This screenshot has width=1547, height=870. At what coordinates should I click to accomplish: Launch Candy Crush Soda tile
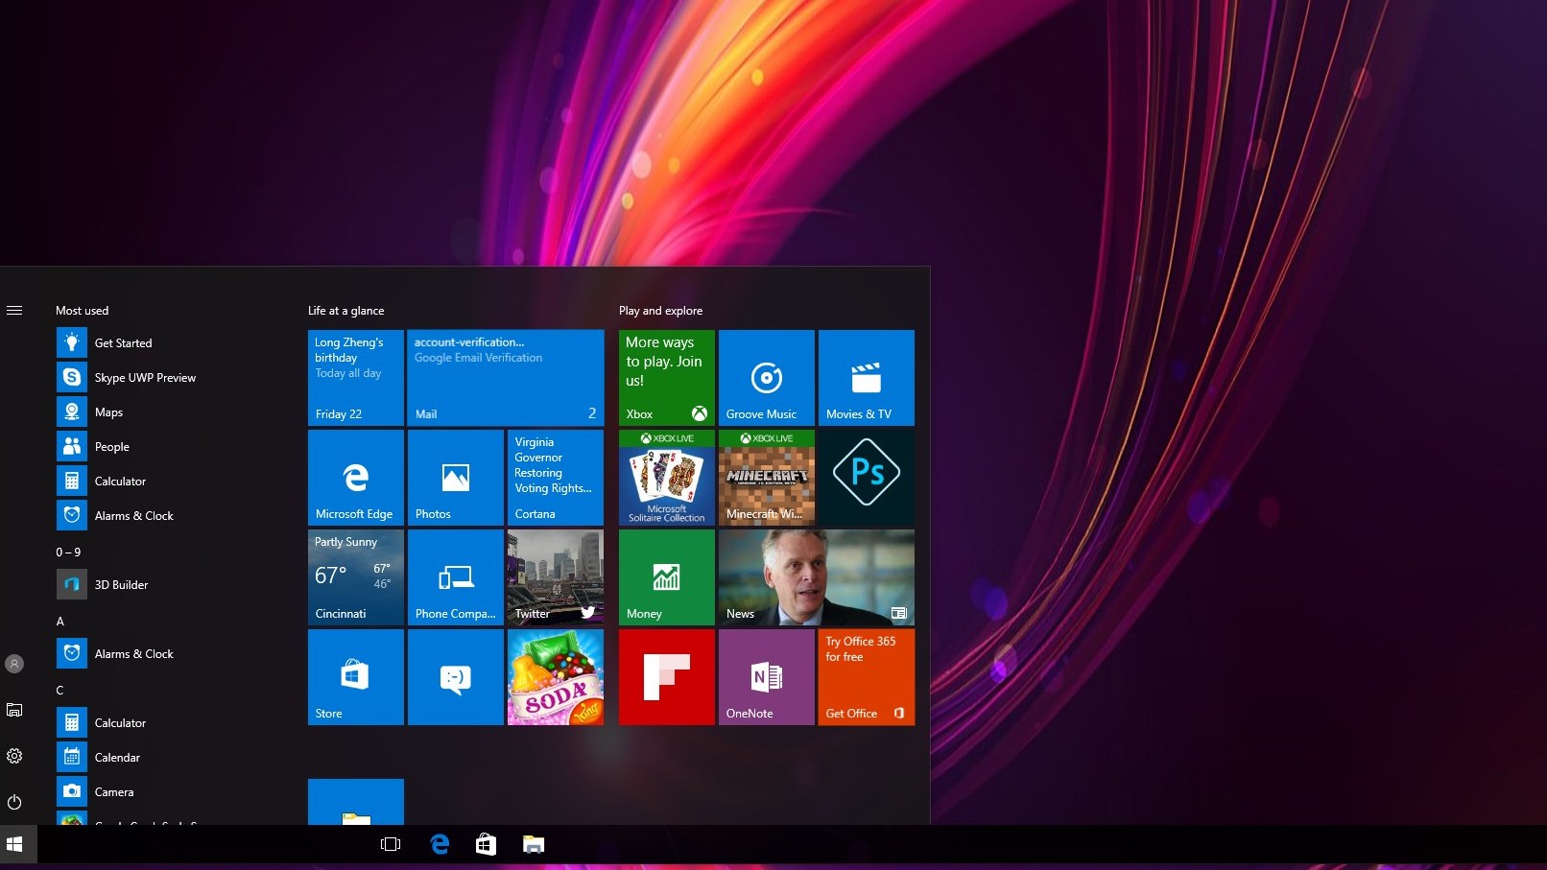(x=556, y=677)
